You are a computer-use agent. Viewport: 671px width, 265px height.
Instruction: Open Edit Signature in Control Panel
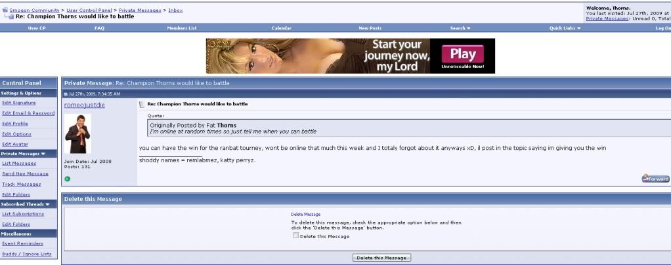[19, 103]
